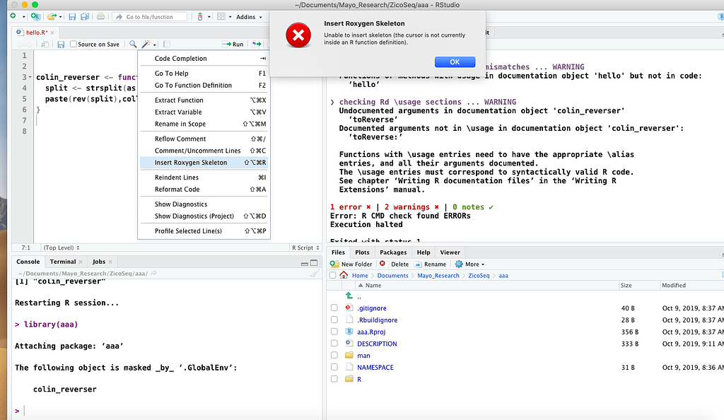Viewport: 724px width, 420px height.
Task: Select the checkbox for .gitignore file
Action: pos(334,308)
